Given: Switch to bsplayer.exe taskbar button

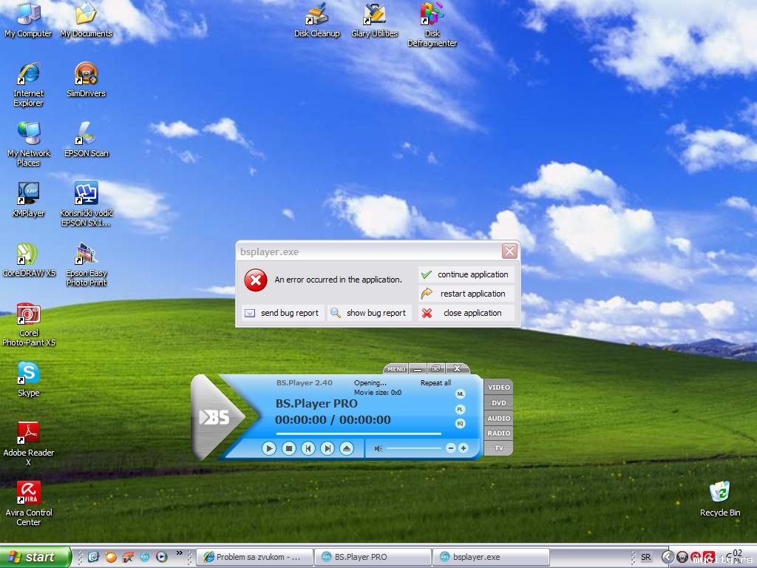Looking at the screenshot, I should [491, 557].
